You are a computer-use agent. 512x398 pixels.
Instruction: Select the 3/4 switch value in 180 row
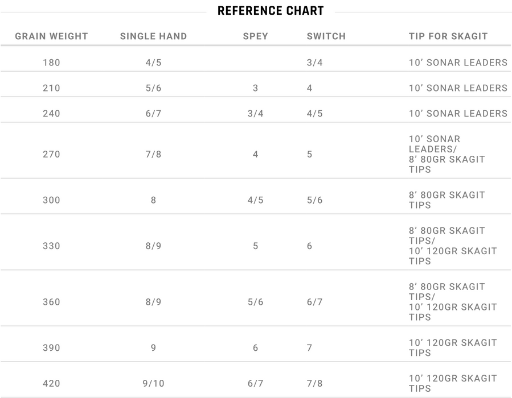point(315,63)
